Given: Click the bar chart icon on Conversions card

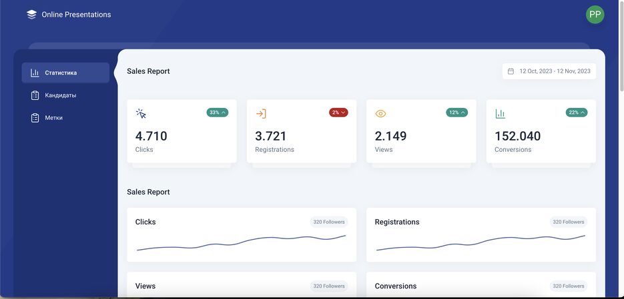Looking at the screenshot, I should pyautogui.click(x=501, y=114).
